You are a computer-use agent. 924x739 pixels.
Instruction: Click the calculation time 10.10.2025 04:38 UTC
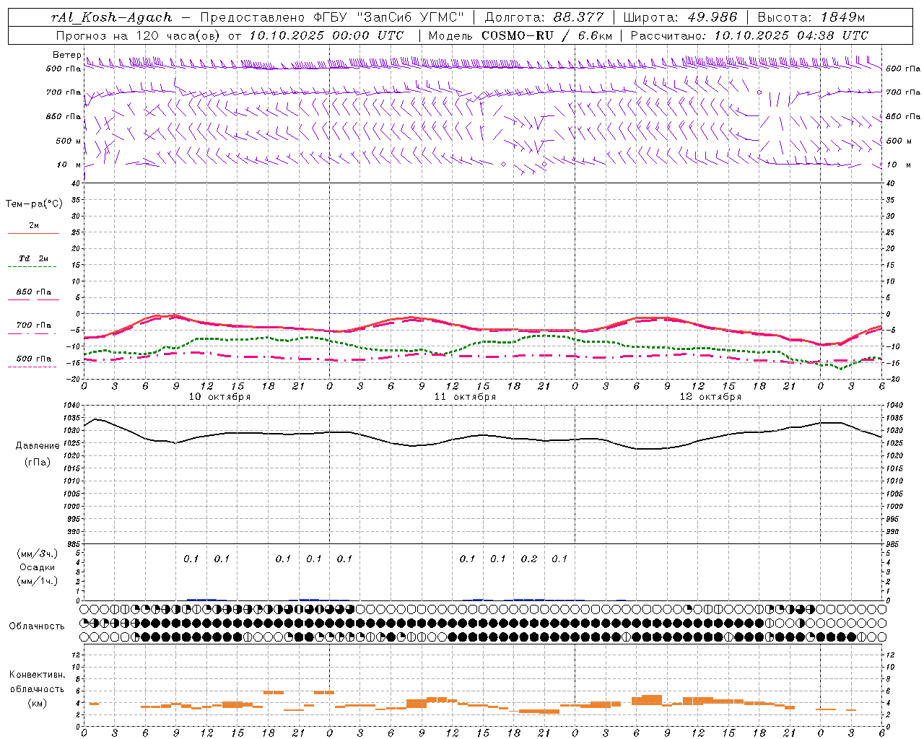[x=791, y=35]
